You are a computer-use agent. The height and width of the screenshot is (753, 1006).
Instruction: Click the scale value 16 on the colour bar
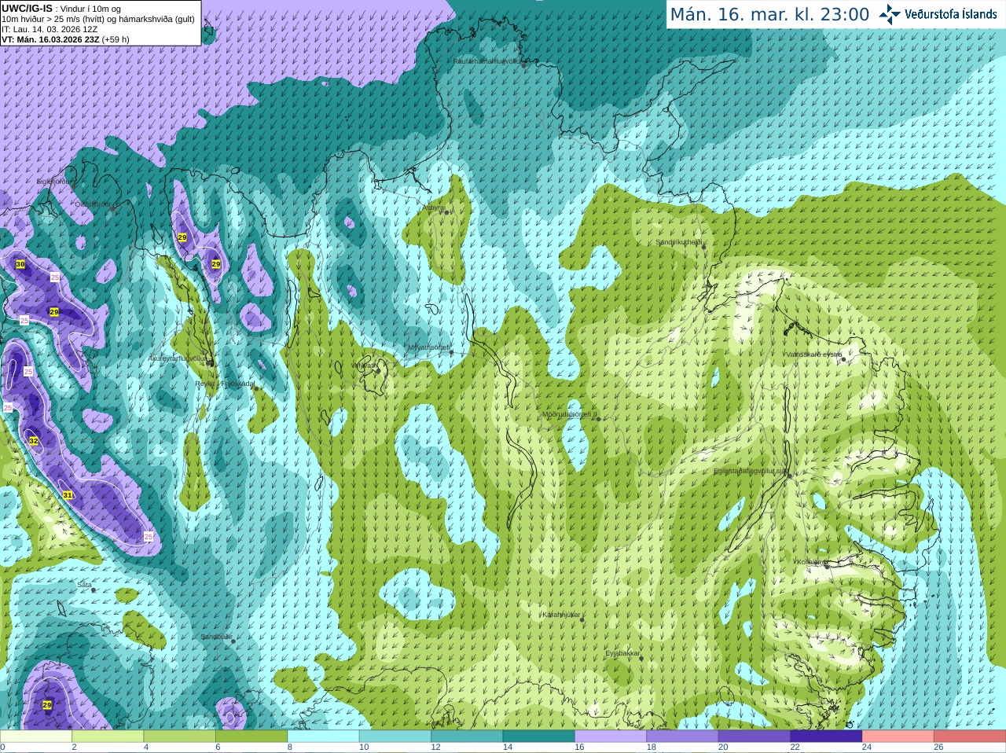pyautogui.click(x=579, y=747)
